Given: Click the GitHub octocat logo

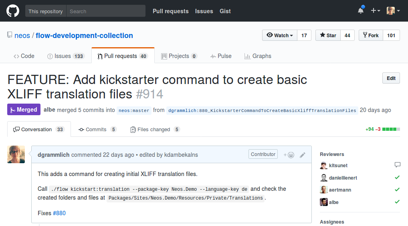Looking at the screenshot, I should [13, 11].
